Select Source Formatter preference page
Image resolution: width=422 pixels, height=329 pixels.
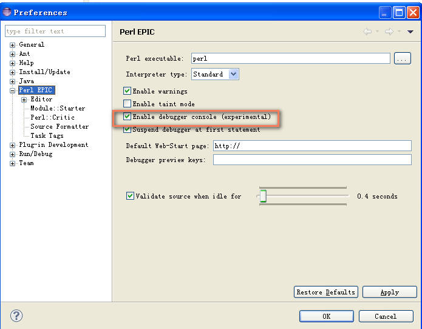pos(60,126)
